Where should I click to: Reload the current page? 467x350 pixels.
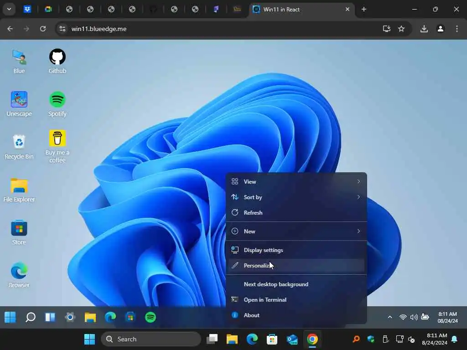(43, 29)
